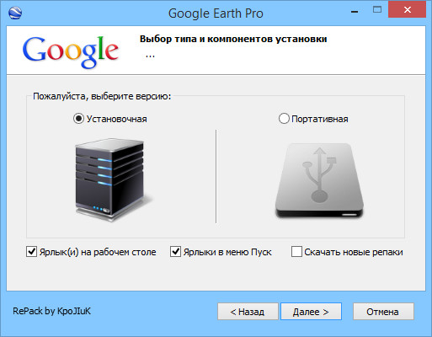Go back with the Назад button
432x337 pixels.
coord(248,312)
